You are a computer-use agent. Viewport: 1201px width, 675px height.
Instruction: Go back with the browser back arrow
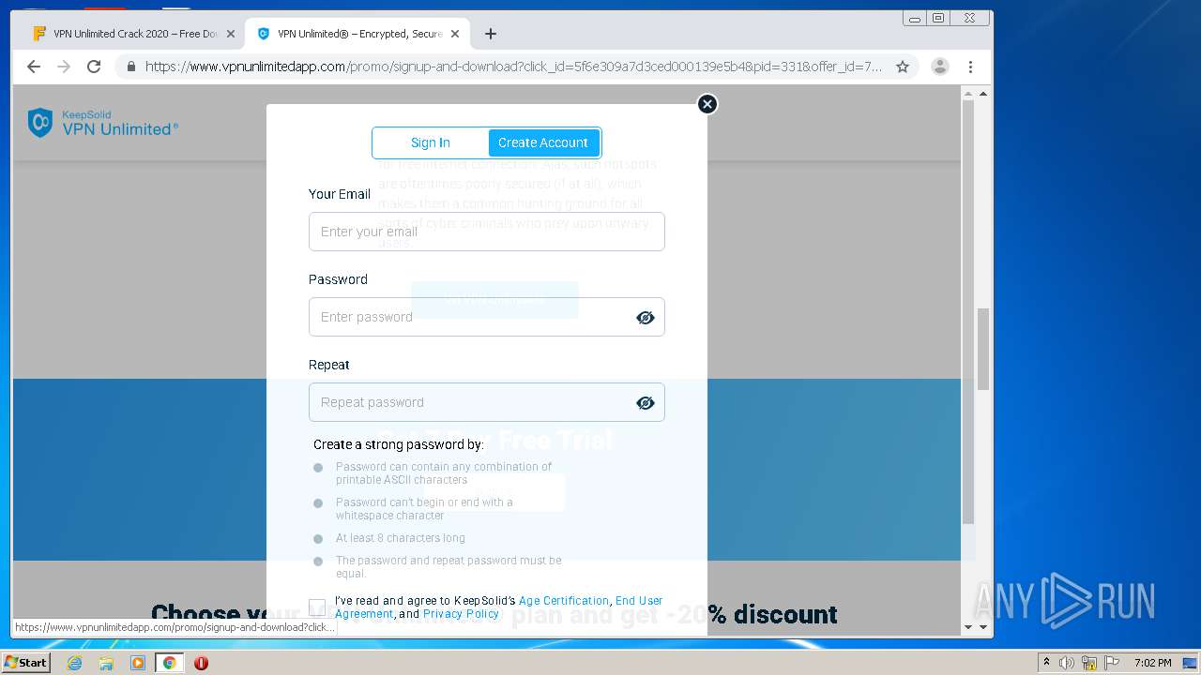pos(34,67)
